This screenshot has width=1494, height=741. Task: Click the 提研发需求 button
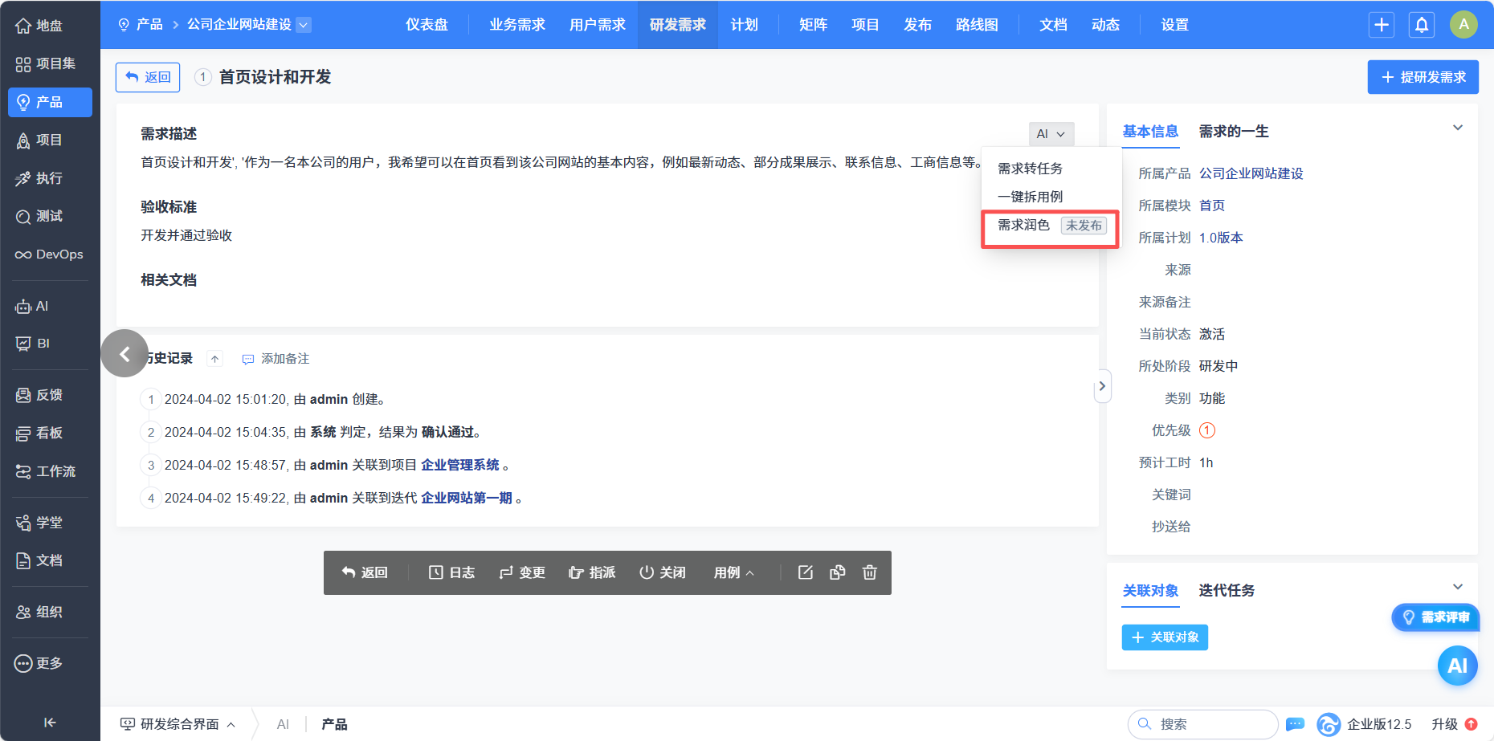[1423, 77]
